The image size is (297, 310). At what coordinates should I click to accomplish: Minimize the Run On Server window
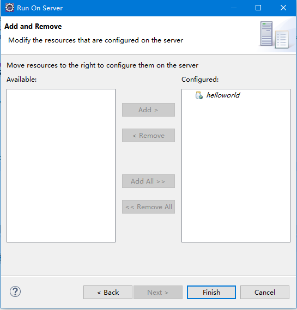coord(234,8)
